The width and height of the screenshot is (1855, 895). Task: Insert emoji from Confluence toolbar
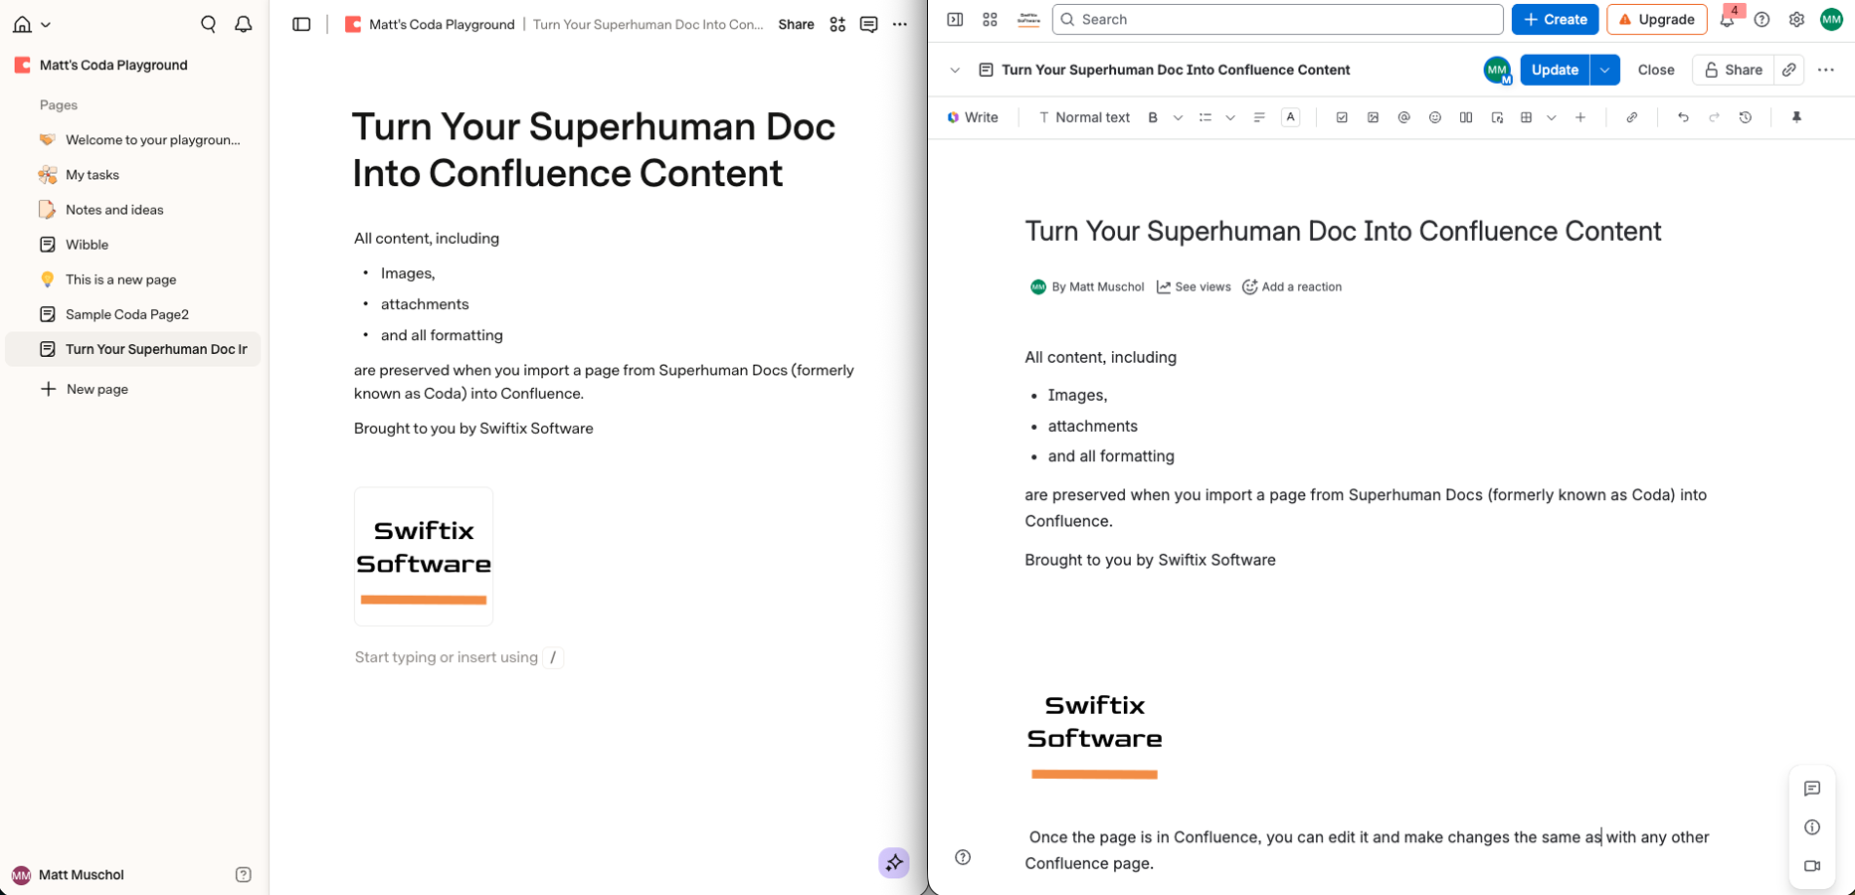(x=1434, y=117)
